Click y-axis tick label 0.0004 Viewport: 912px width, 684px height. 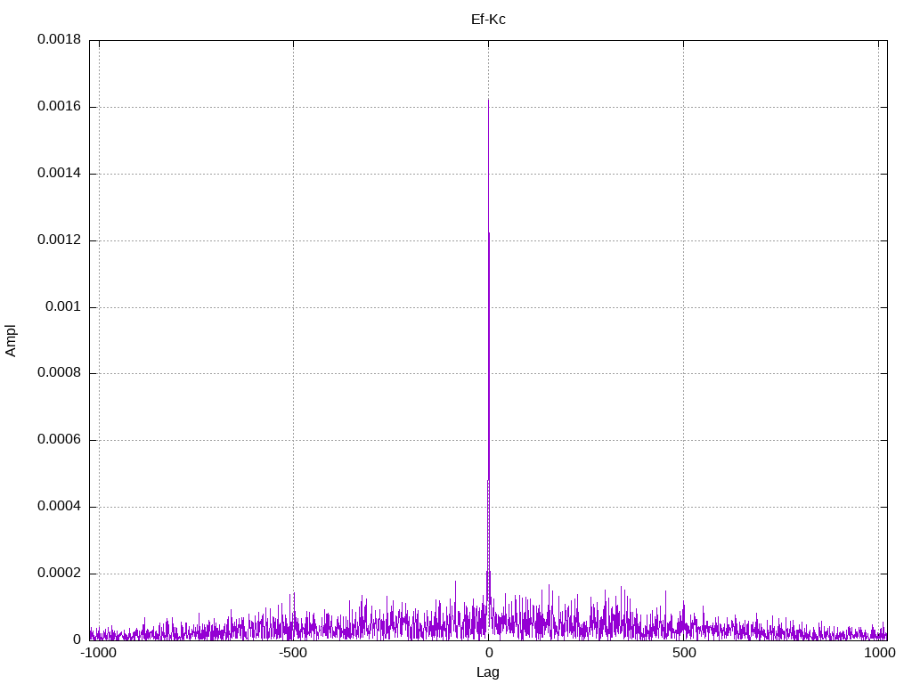(x=60, y=507)
